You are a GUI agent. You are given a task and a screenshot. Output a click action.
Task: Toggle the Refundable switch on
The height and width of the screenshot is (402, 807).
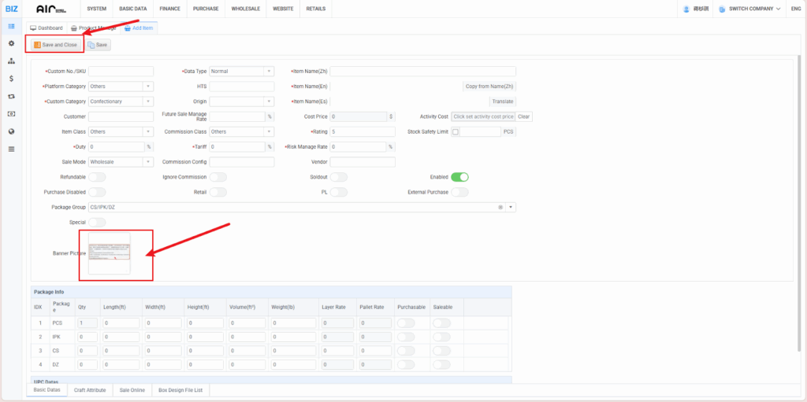tap(97, 177)
